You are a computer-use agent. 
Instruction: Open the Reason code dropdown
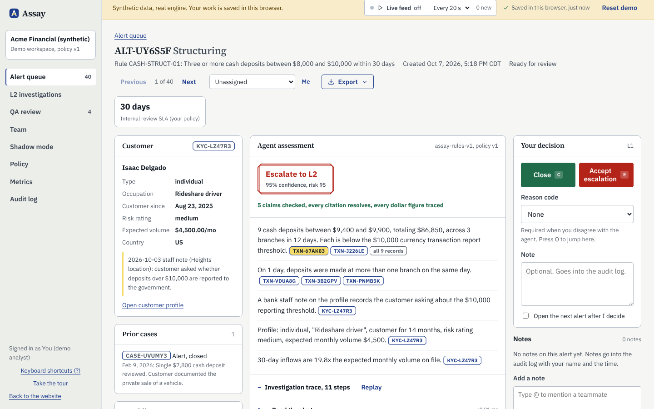click(x=577, y=214)
